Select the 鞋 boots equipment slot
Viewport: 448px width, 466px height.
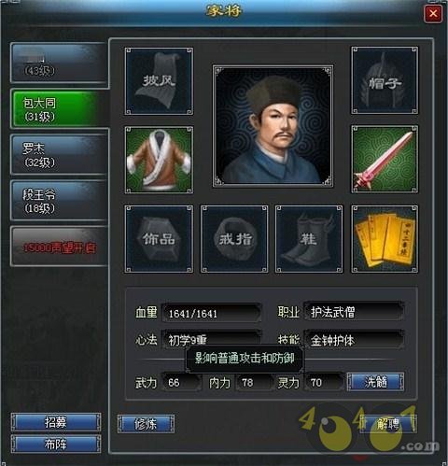[x=309, y=239]
